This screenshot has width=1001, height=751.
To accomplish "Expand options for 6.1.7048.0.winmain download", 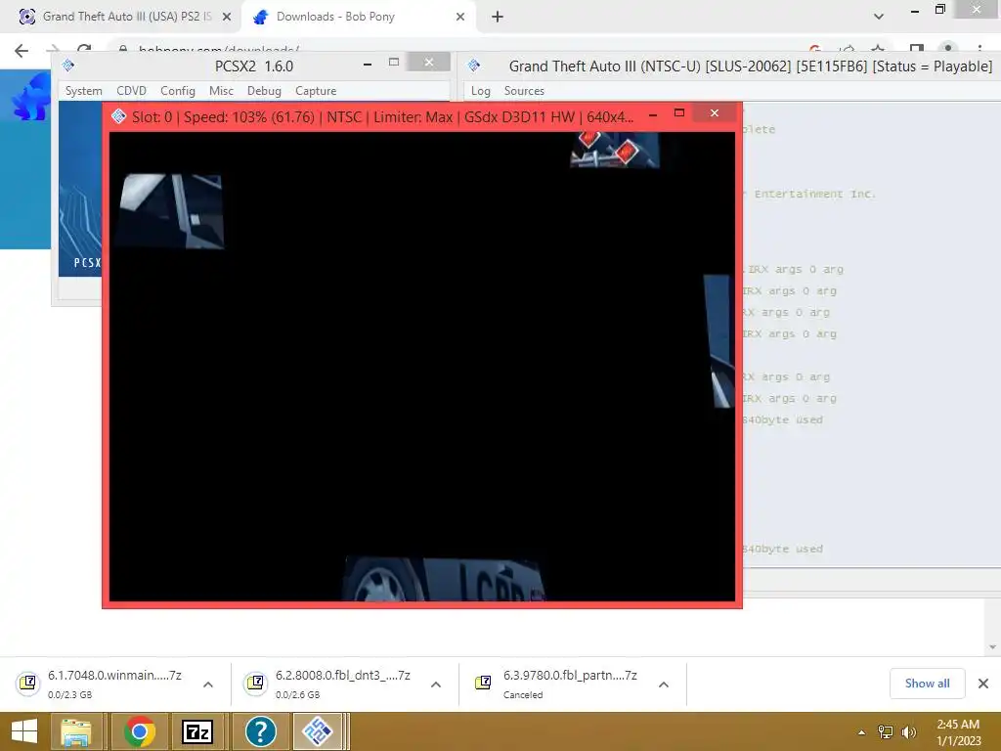I will (208, 685).
